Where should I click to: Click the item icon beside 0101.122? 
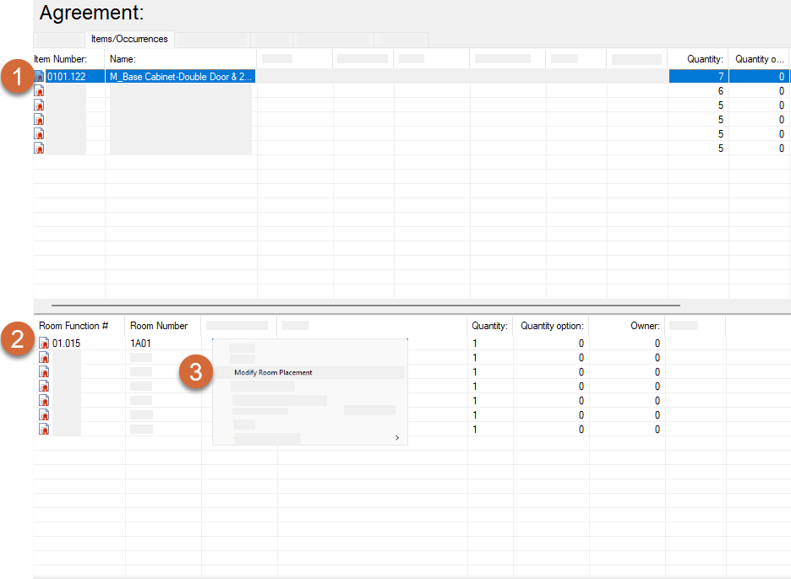tap(39, 77)
